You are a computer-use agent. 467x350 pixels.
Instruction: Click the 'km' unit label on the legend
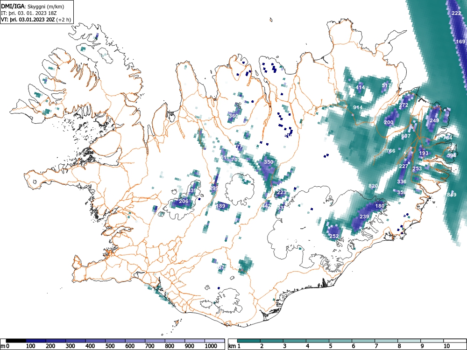(x=232, y=346)
